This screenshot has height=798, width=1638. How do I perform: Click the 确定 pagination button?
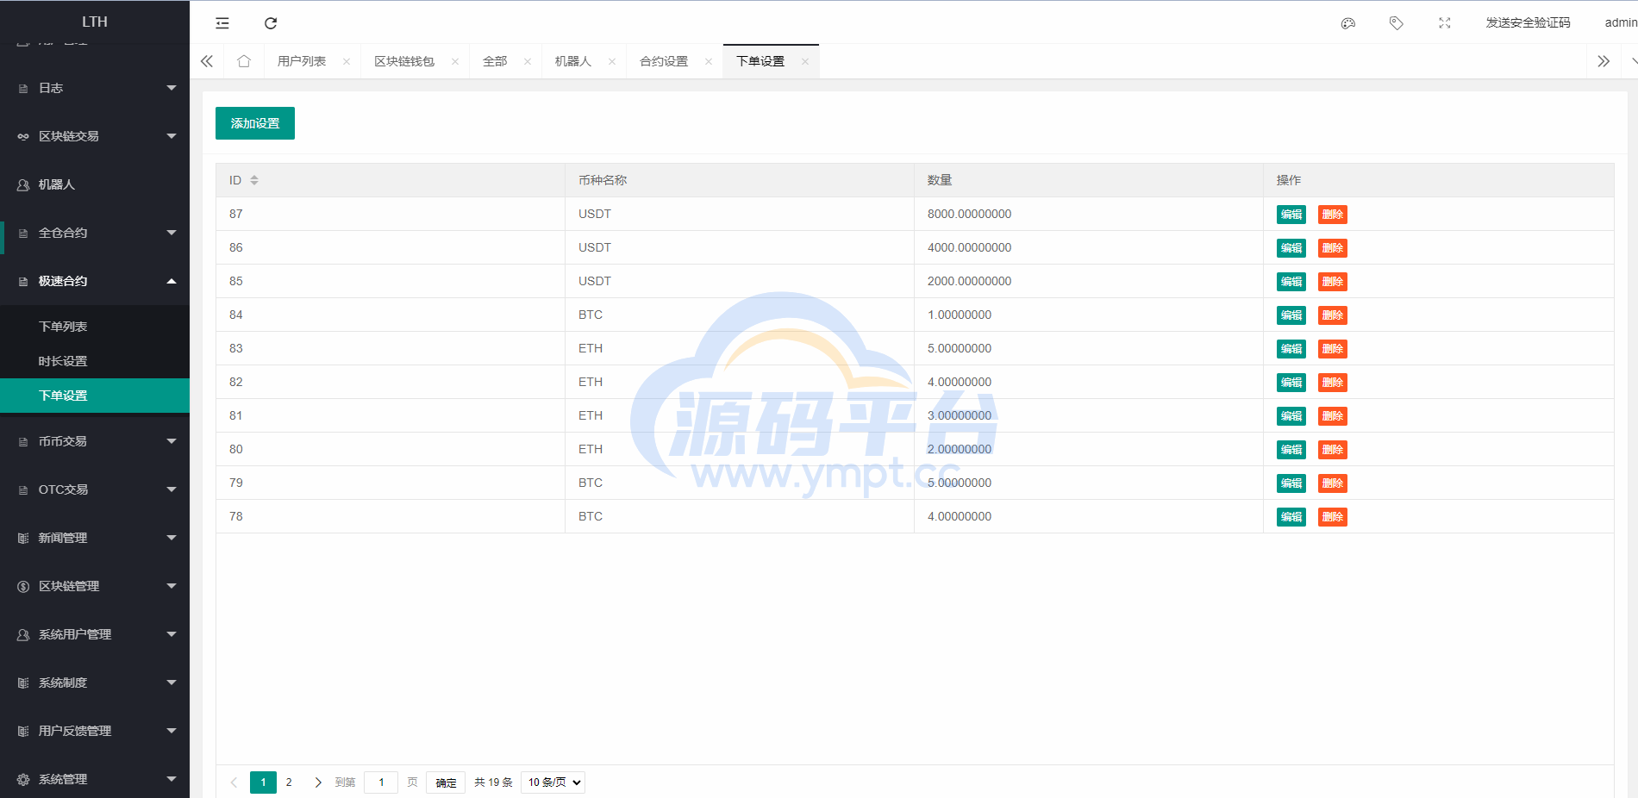[x=446, y=782]
